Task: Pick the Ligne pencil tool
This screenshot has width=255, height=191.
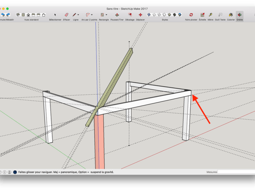Action: (74, 15)
